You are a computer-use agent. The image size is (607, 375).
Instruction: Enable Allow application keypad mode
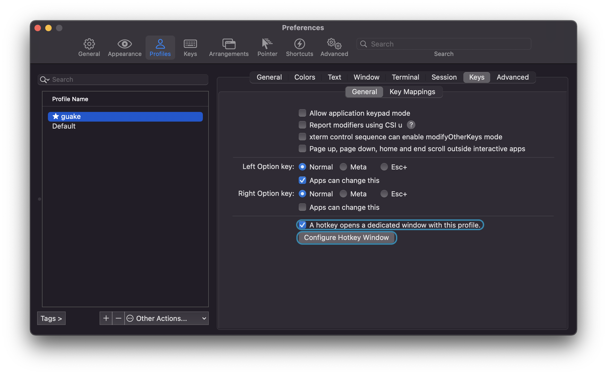(302, 113)
